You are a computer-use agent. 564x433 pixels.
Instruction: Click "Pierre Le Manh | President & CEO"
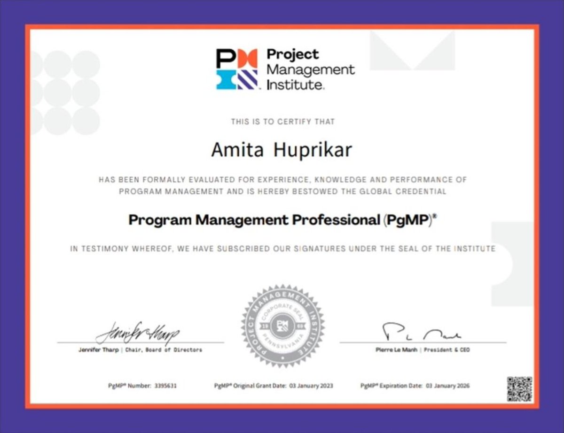tap(423, 350)
